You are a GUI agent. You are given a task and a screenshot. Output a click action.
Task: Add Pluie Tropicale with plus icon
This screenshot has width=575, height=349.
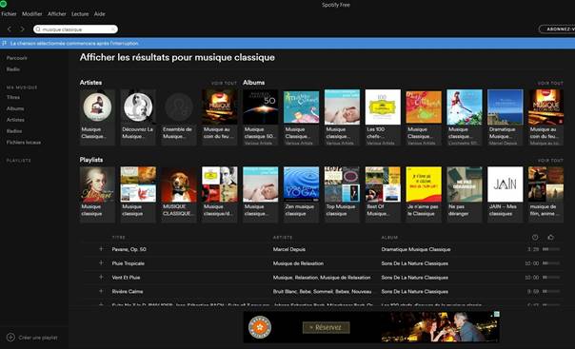(101, 263)
